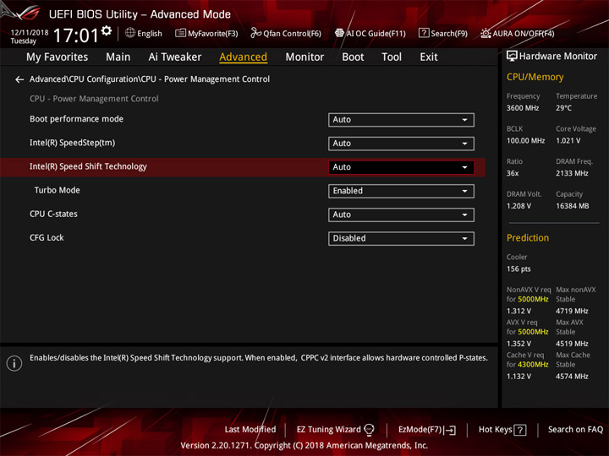This screenshot has height=456, width=609.
Task: Click the 100.00 MHz BCLK value
Action: tap(526, 141)
